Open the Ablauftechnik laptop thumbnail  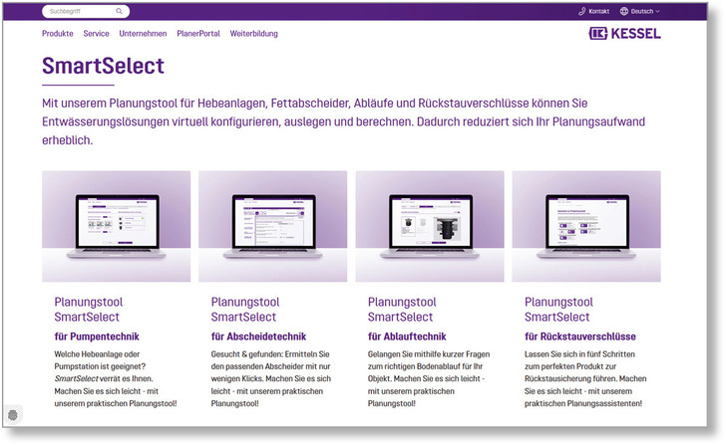click(430, 226)
